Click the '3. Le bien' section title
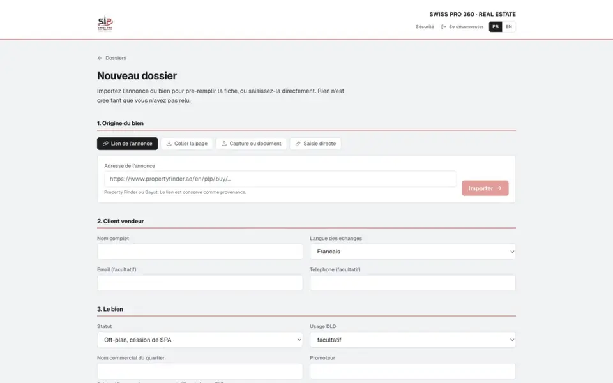Viewport: 613px width, 383px height. click(110, 309)
